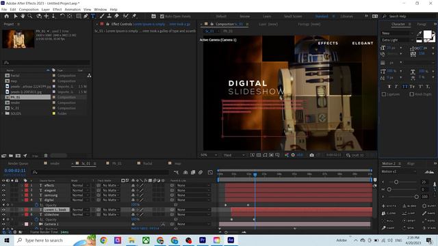Click Faux Bold button in Character panel

pyautogui.click(x=389, y=87)
